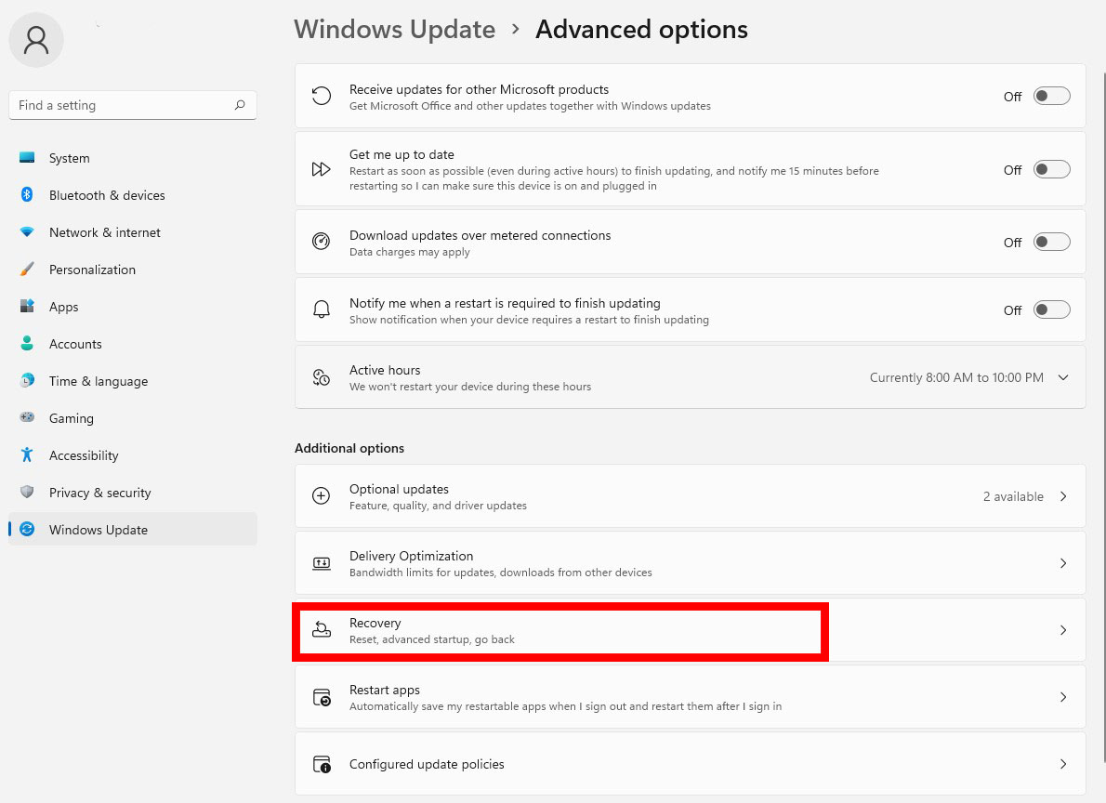Select Time & language label in sidebar
1106x803 pixels.
(x=98, y=381)
